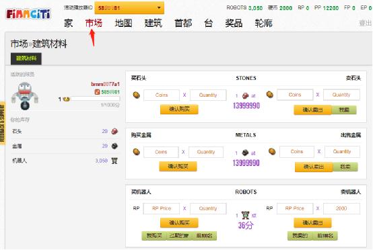Click the metals price 13999990
The height and width of the screenshot is (250, 373).
[x=246, y=163]
